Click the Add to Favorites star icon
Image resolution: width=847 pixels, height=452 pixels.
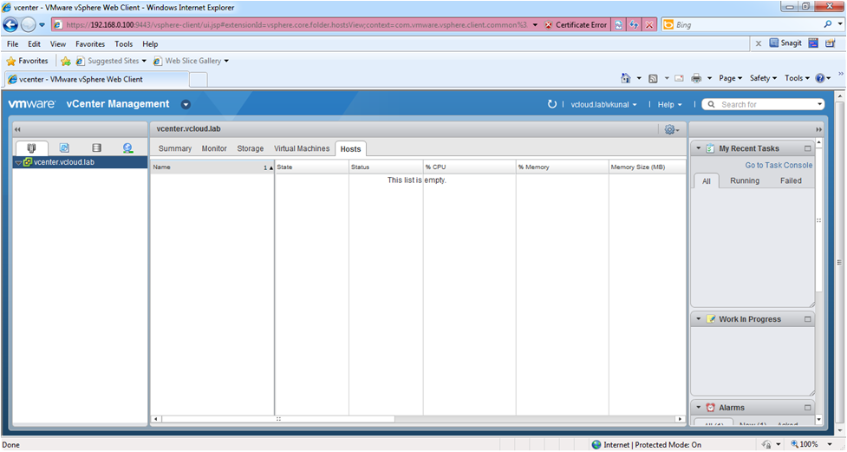pyautogui.click(x=65, y=61)
